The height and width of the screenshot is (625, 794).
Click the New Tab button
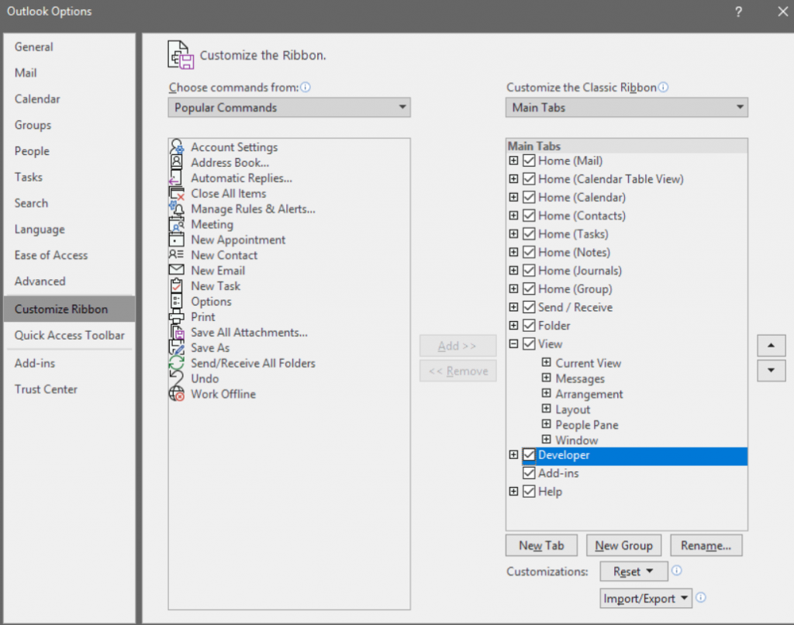click(x=541, y=545)
